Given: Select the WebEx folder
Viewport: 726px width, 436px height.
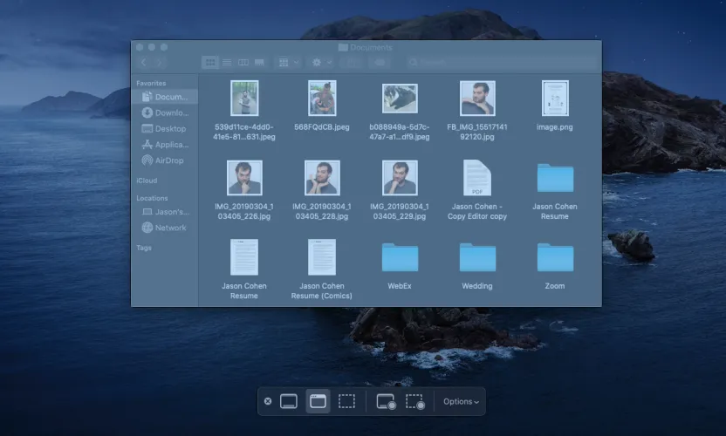Looking at the screenshot, I should point(400,257).
